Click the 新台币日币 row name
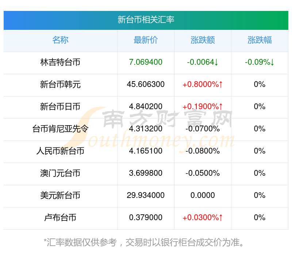Image resolution: width=292 pixels, height=254 pixels. coord(60,107)
